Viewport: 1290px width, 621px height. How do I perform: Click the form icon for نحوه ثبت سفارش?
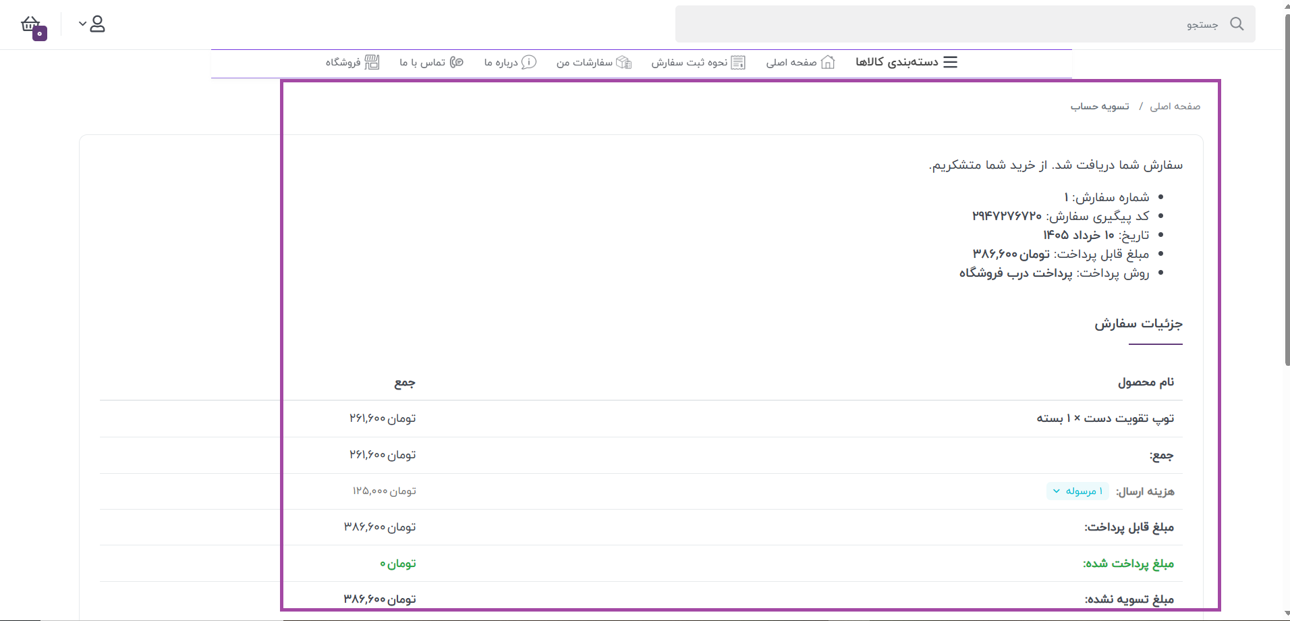coord(738,62)
